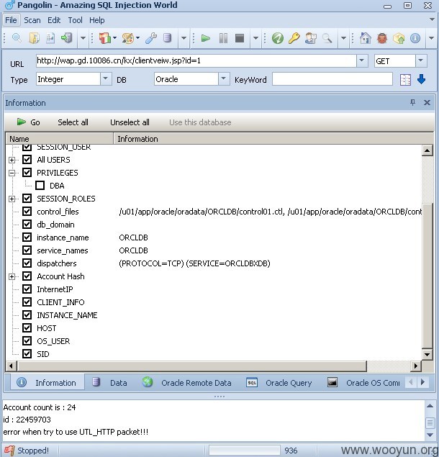The width and height of the screenshot is (439, 457).
Task: Uncheck the PRIVILEGES checkbox
Action: (27, 172)
